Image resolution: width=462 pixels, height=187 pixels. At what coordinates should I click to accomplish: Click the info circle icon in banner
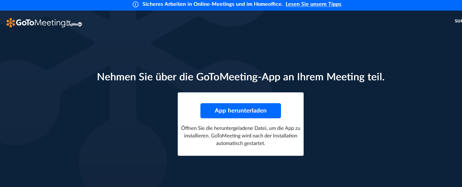pyautogui.click(x=135, y=4)
